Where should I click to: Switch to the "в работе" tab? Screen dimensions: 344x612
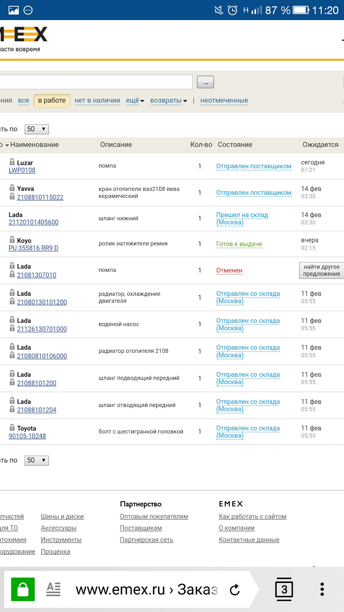(52, 101)
